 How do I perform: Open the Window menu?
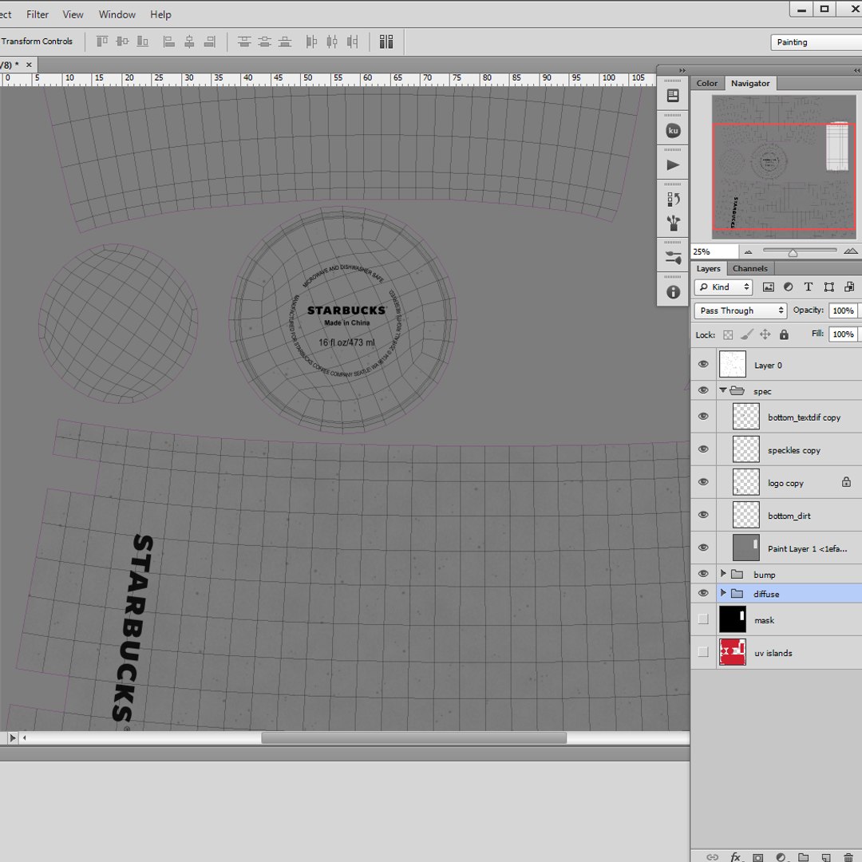tap(117, 14)
